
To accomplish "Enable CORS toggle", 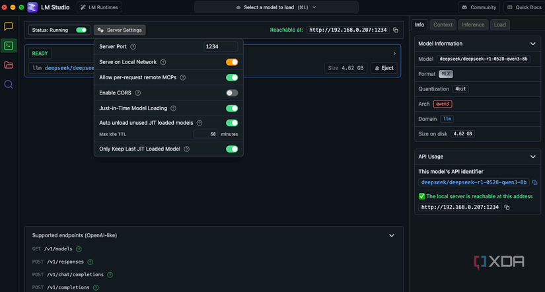I will tap(232, 92).
